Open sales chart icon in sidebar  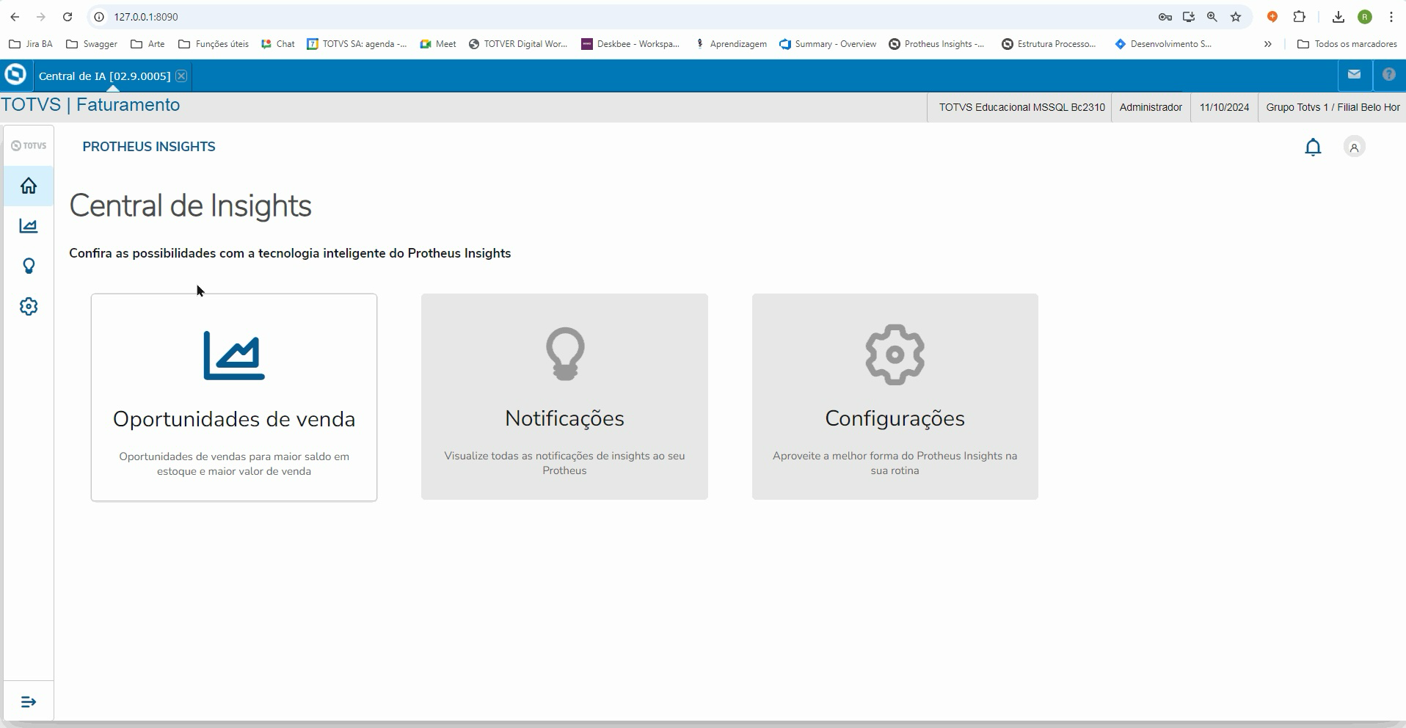[29, 226]
